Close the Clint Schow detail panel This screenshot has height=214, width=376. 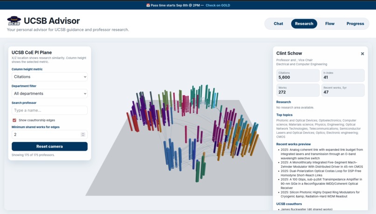coord(362,53)
